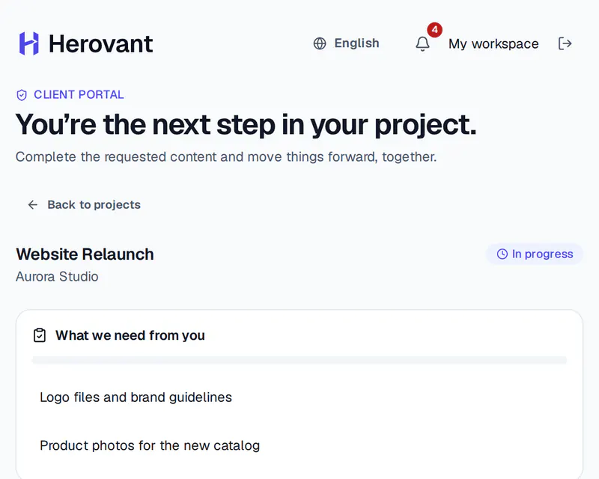Click the Aurora Studio client name
Image resolution: width=599 pixels, height=479 pixels.
57,277
